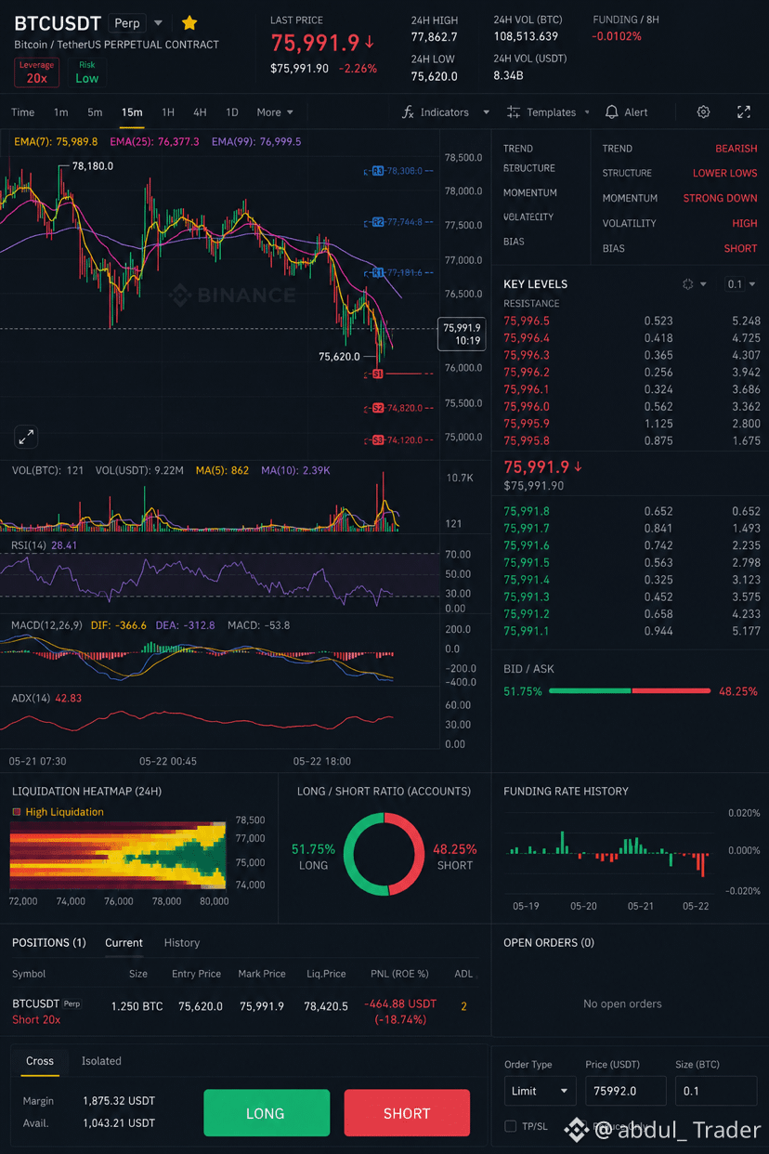
Task: Expand the Templates dropdown arrow
Action: [x=587, y=112]
